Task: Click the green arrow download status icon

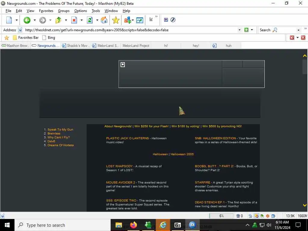Action: (x=262, y=216)
